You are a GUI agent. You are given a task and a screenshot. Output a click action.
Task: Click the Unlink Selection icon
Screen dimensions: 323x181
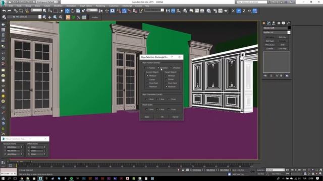point(21,11)
